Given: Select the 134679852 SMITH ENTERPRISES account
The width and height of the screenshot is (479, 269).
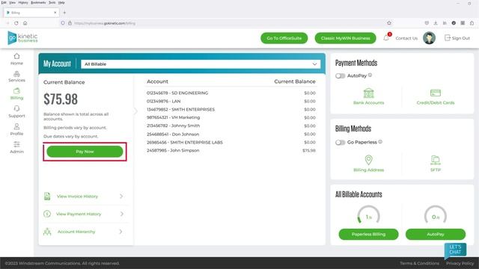Looking at the screenshot, I should pyautogui.click(x=231, y=110).
